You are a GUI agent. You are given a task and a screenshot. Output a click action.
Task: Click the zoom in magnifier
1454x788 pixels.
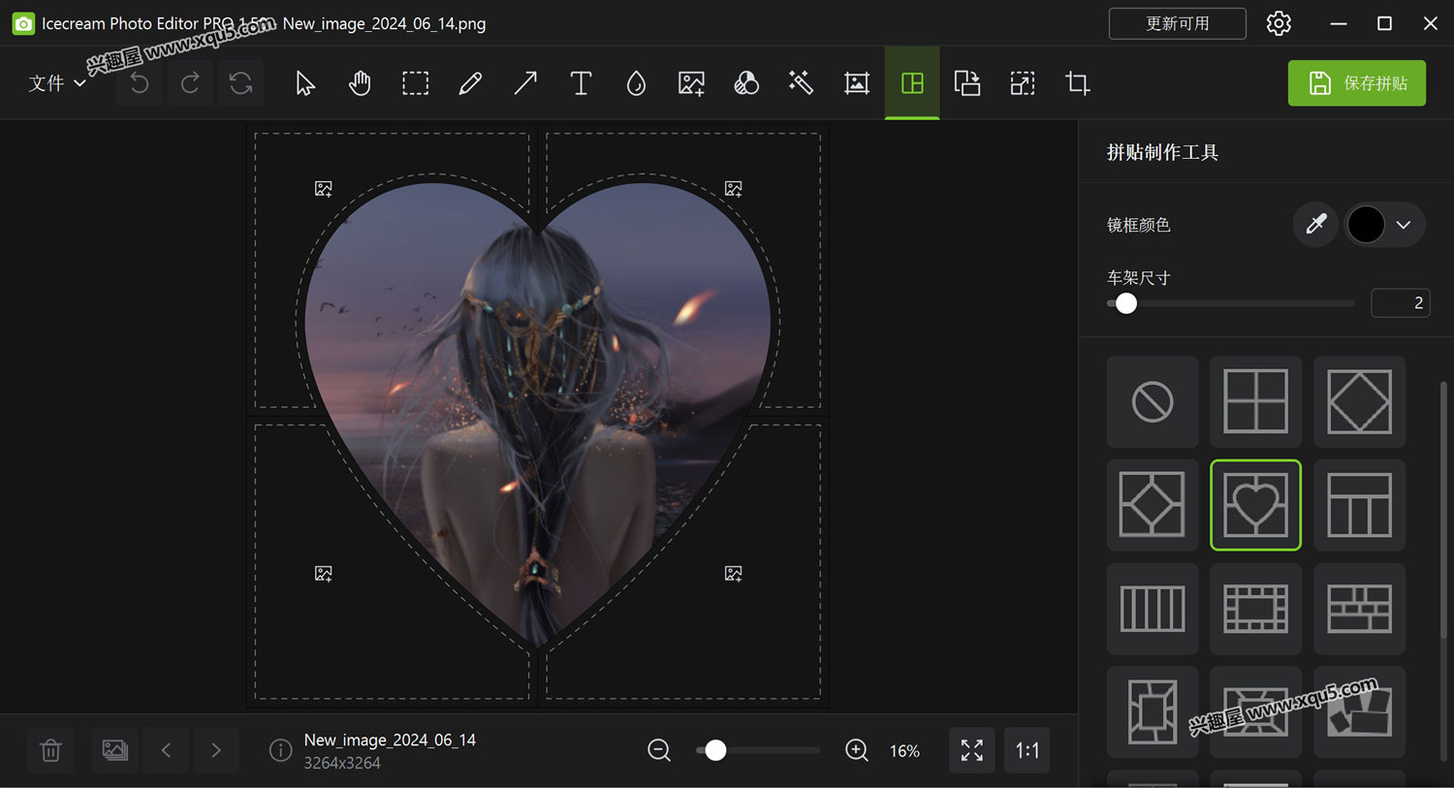[857, 750]
